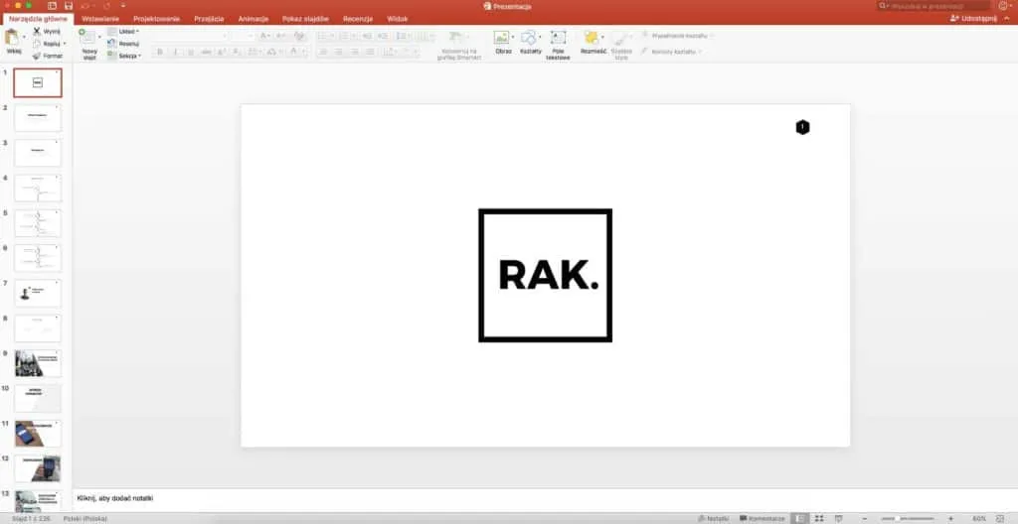Click the smiley feedback icon

(x=1004, y=5)
